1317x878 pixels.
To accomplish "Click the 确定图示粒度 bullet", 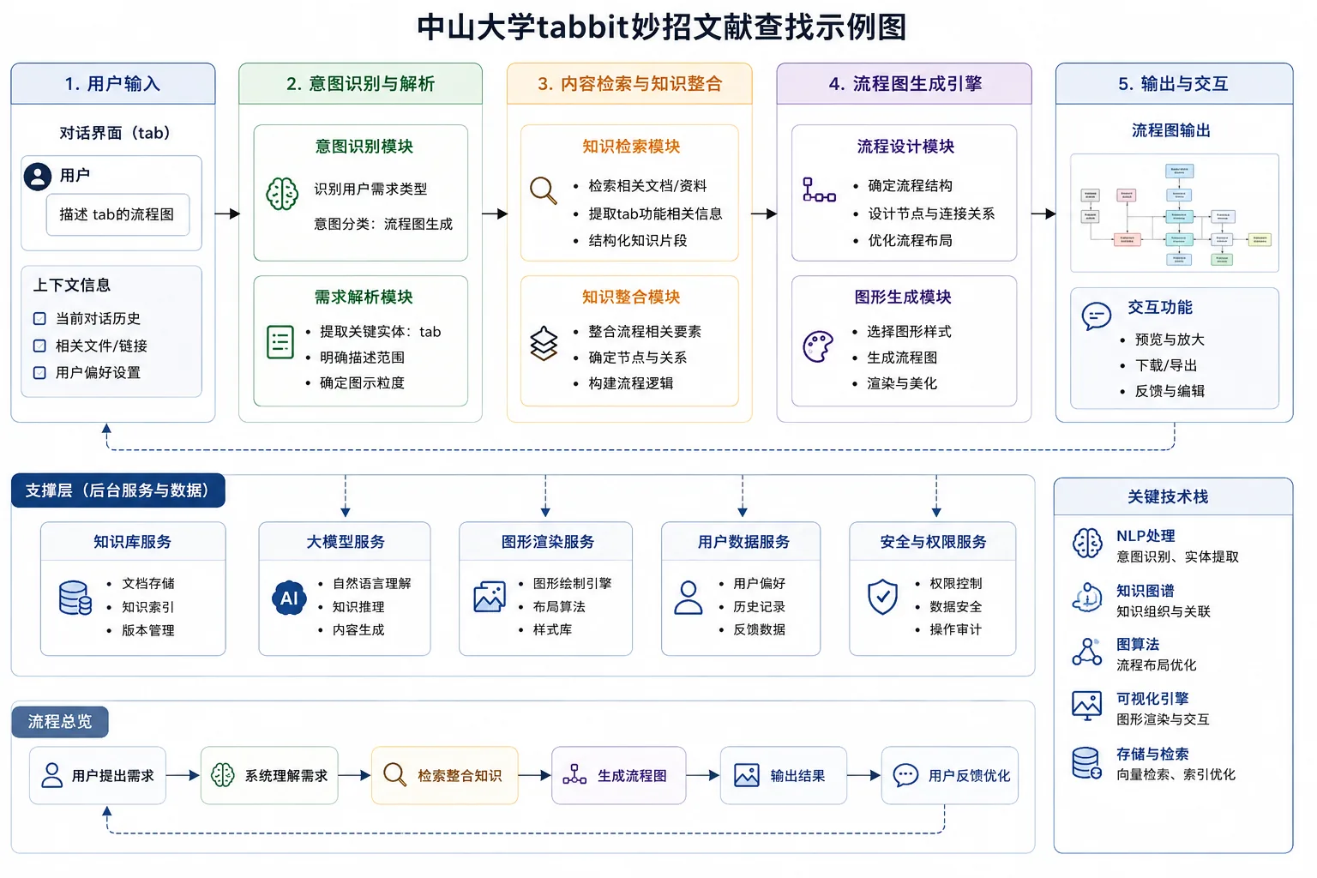I will click(362, 383).
